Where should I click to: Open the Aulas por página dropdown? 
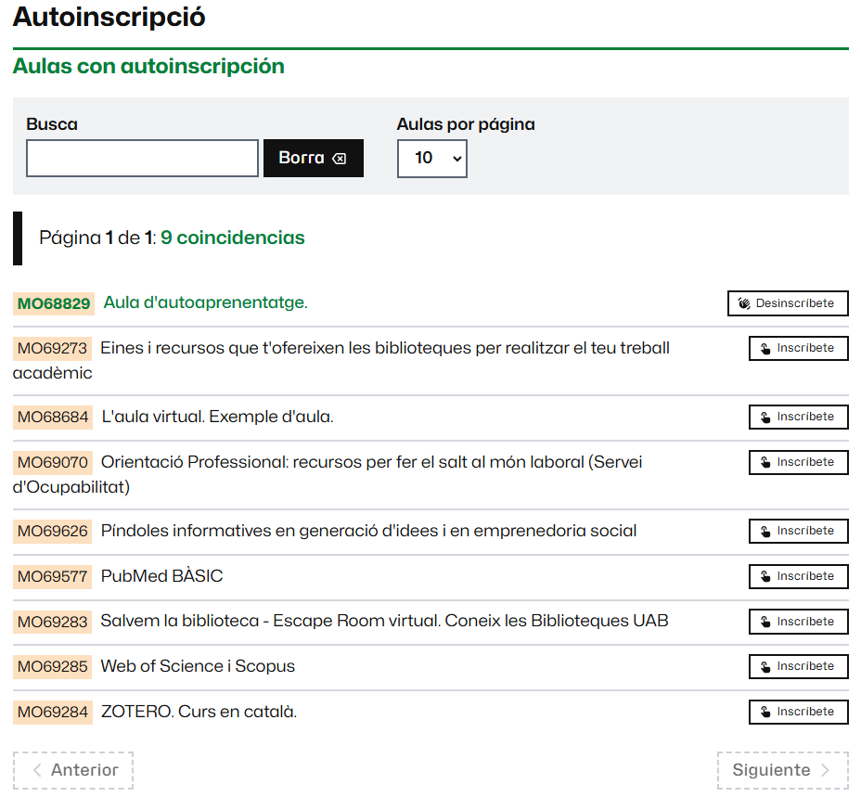pos(432,159)
